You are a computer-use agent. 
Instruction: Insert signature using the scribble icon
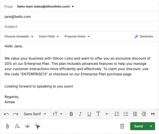tap(17, 126)
